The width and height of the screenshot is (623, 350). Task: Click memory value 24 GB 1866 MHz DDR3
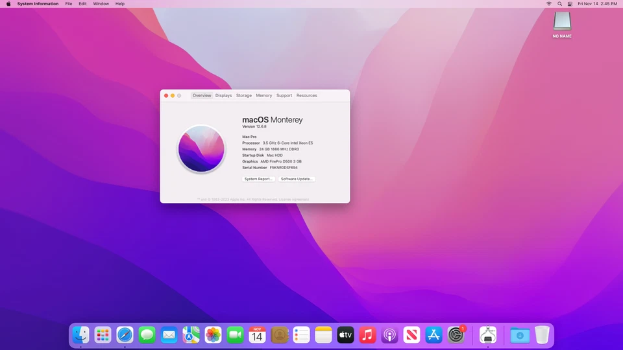(x=279, y=149)
